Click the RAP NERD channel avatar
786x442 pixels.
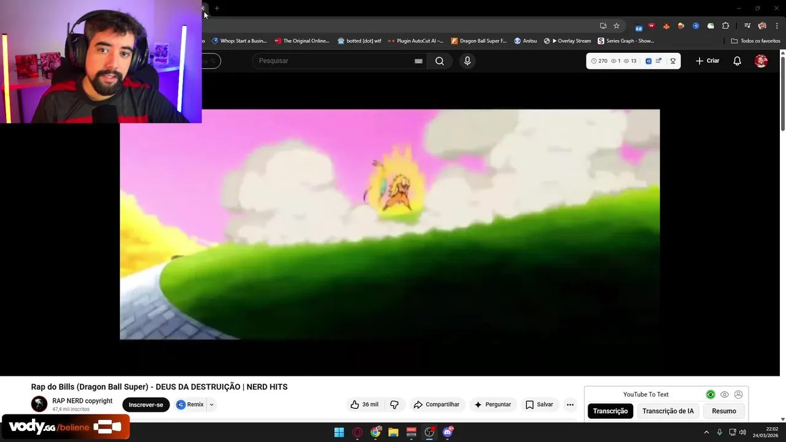(39, 404)
